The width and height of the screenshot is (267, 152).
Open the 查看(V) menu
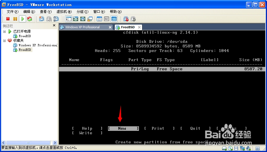click(46, 11)
